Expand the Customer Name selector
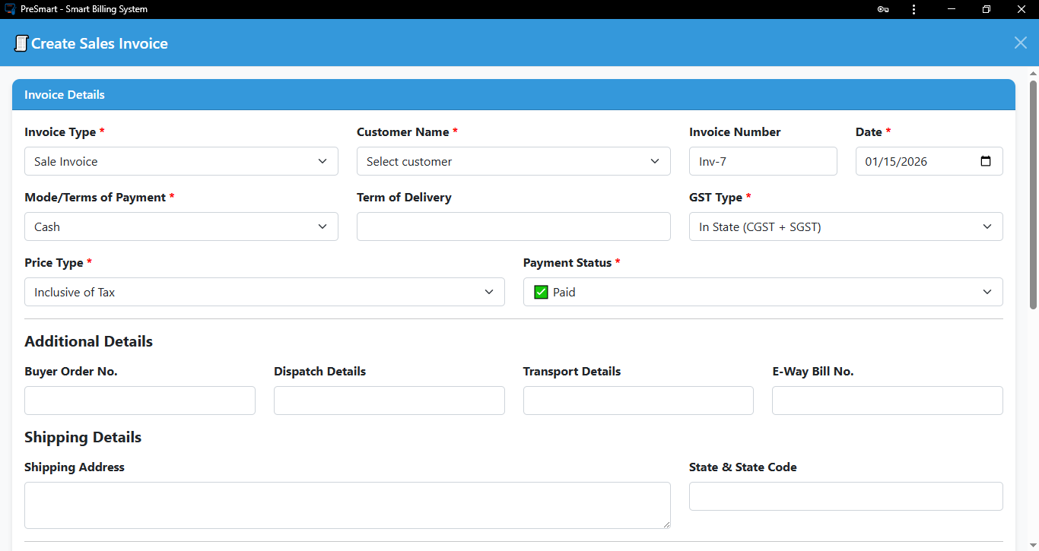Screen dimensions: 1039x551 [x=513, y=161]
